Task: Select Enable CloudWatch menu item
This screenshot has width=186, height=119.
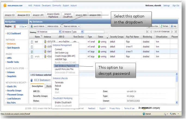Action: point(63,102)
